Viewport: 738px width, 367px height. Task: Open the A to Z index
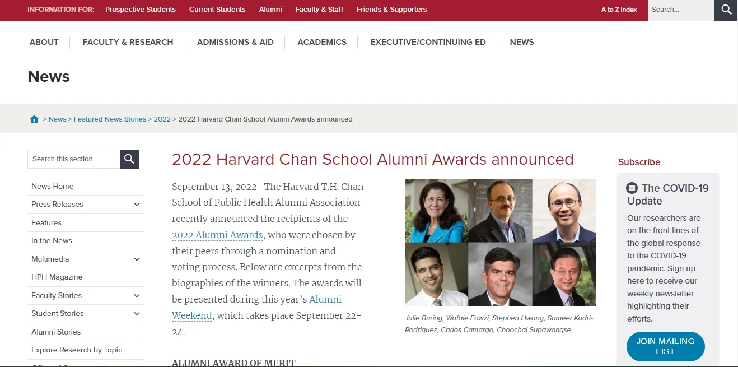(x=619, y=10)
